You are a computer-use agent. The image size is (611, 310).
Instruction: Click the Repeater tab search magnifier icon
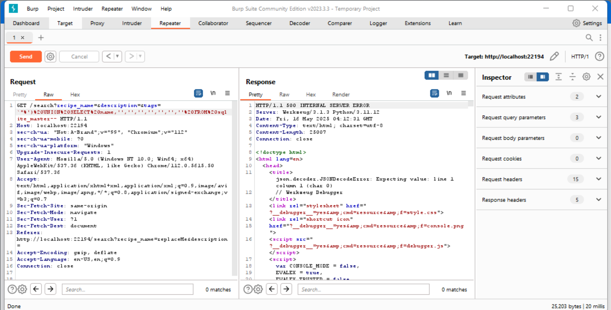589,38
